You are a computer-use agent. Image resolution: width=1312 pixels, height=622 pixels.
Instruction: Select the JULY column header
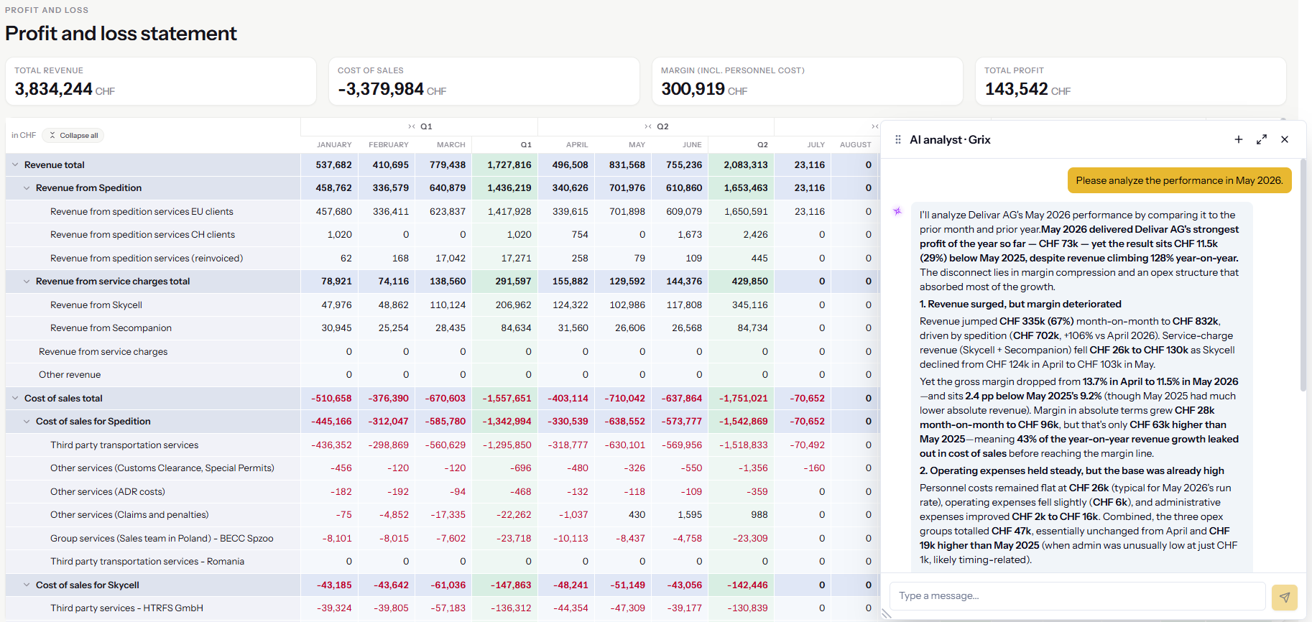coord(816,144)
